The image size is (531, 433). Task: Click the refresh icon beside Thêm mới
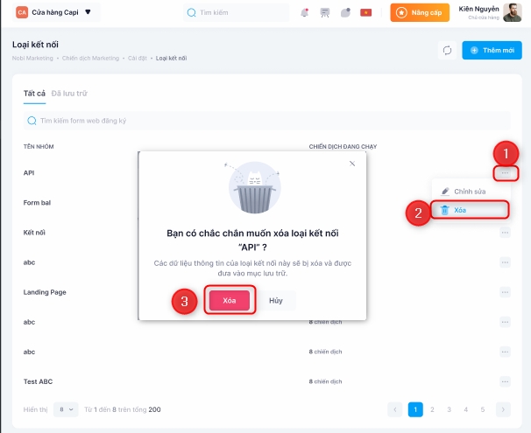445,51
